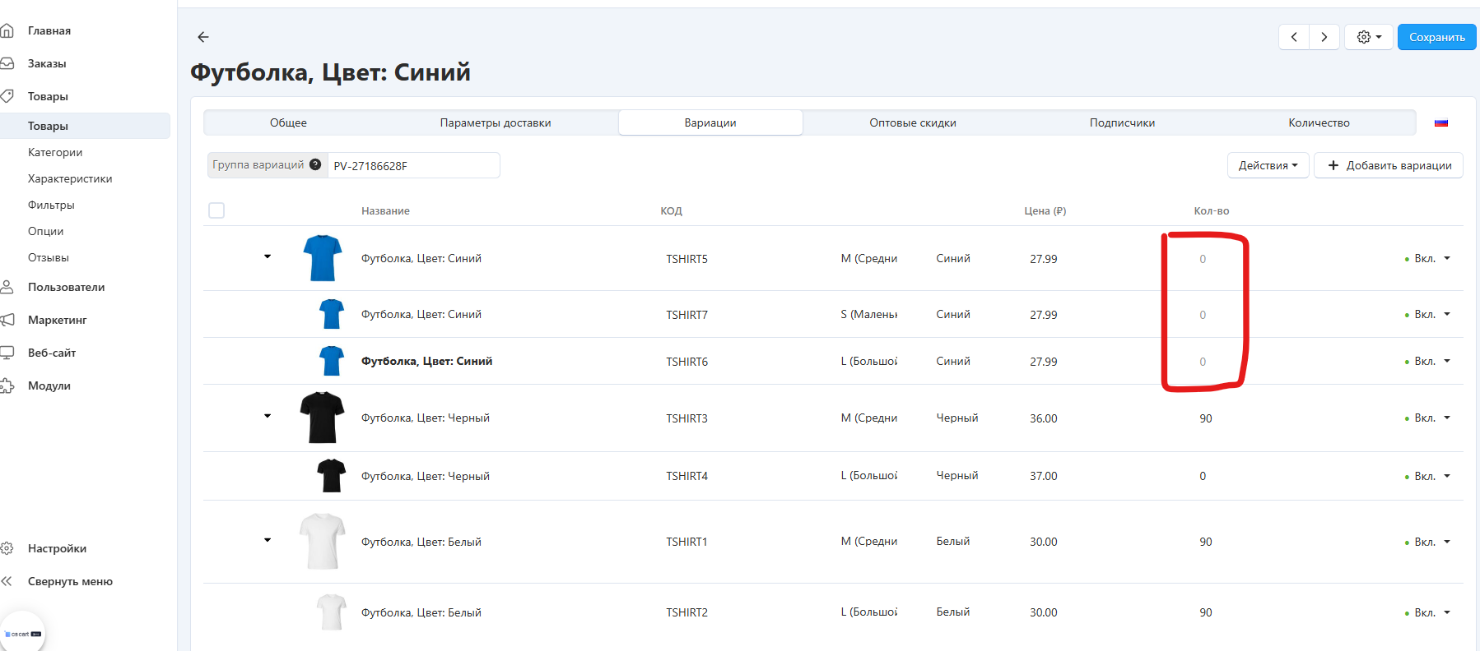This screenshot has width=1480, height=651.
Task: Collapse the blue T-shirt variation group
Action: 268,256
